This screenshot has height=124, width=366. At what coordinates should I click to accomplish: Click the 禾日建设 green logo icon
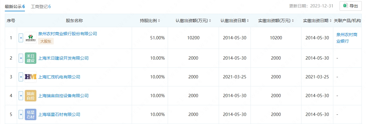pyautogui.click(x=31, y=58)
